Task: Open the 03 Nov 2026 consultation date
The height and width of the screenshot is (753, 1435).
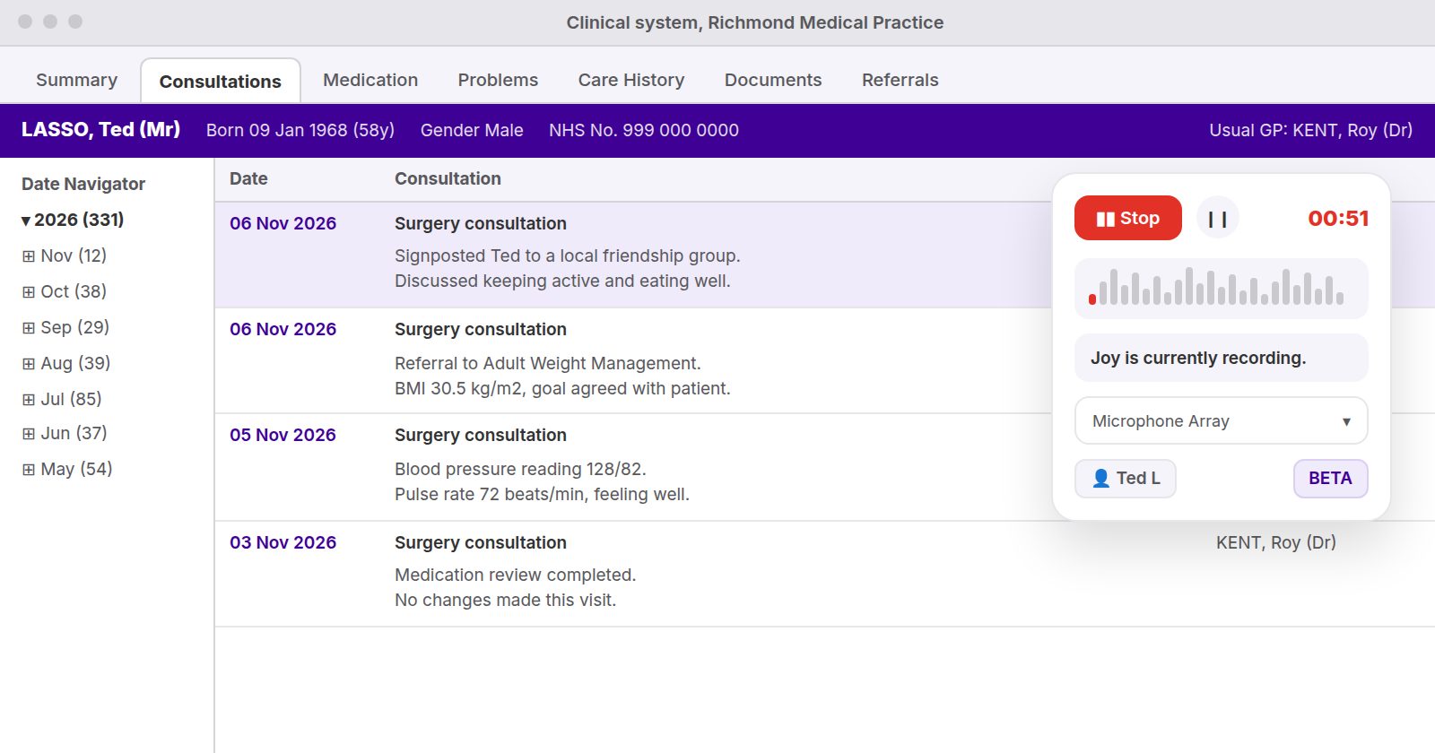Action: (283, 542)
